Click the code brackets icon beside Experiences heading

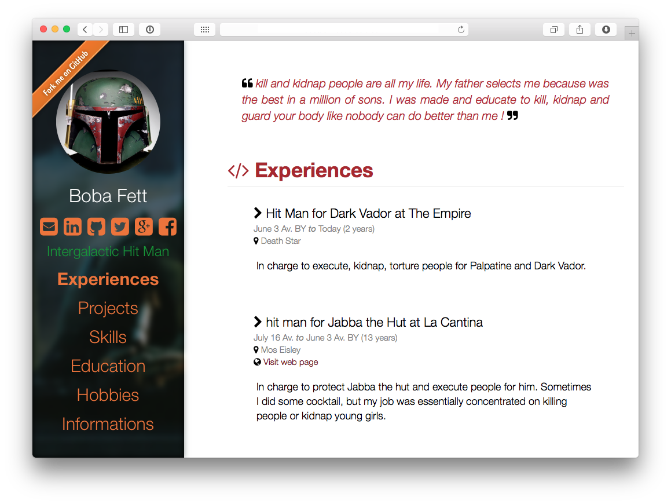[x=239, y=170]
